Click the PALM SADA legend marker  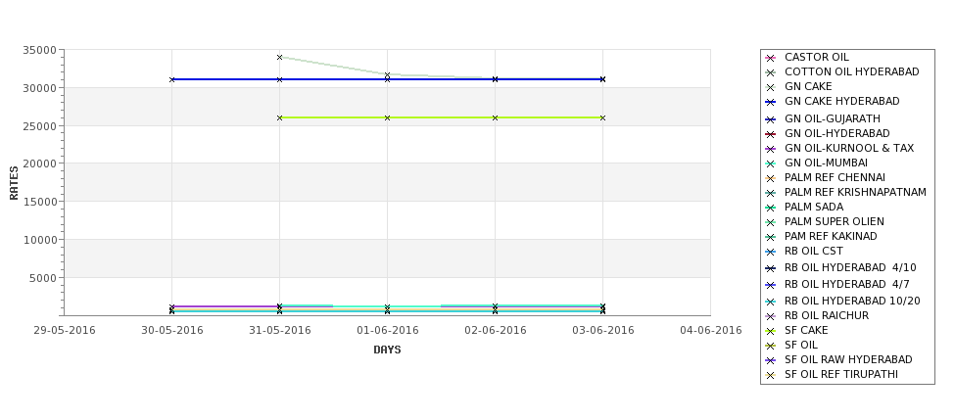(x=771, y=208)
